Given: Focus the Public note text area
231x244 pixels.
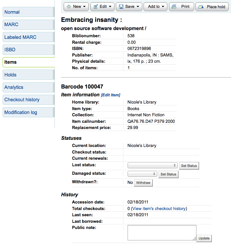Looking at the screenshot, I should tap(162, 233).
